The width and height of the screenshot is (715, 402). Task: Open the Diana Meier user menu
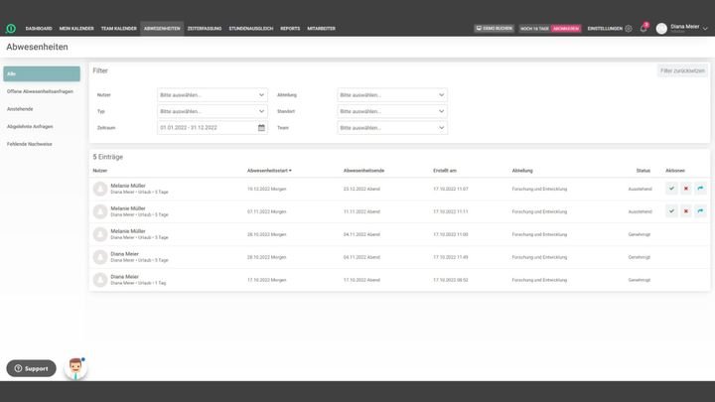tap(684, 28)
